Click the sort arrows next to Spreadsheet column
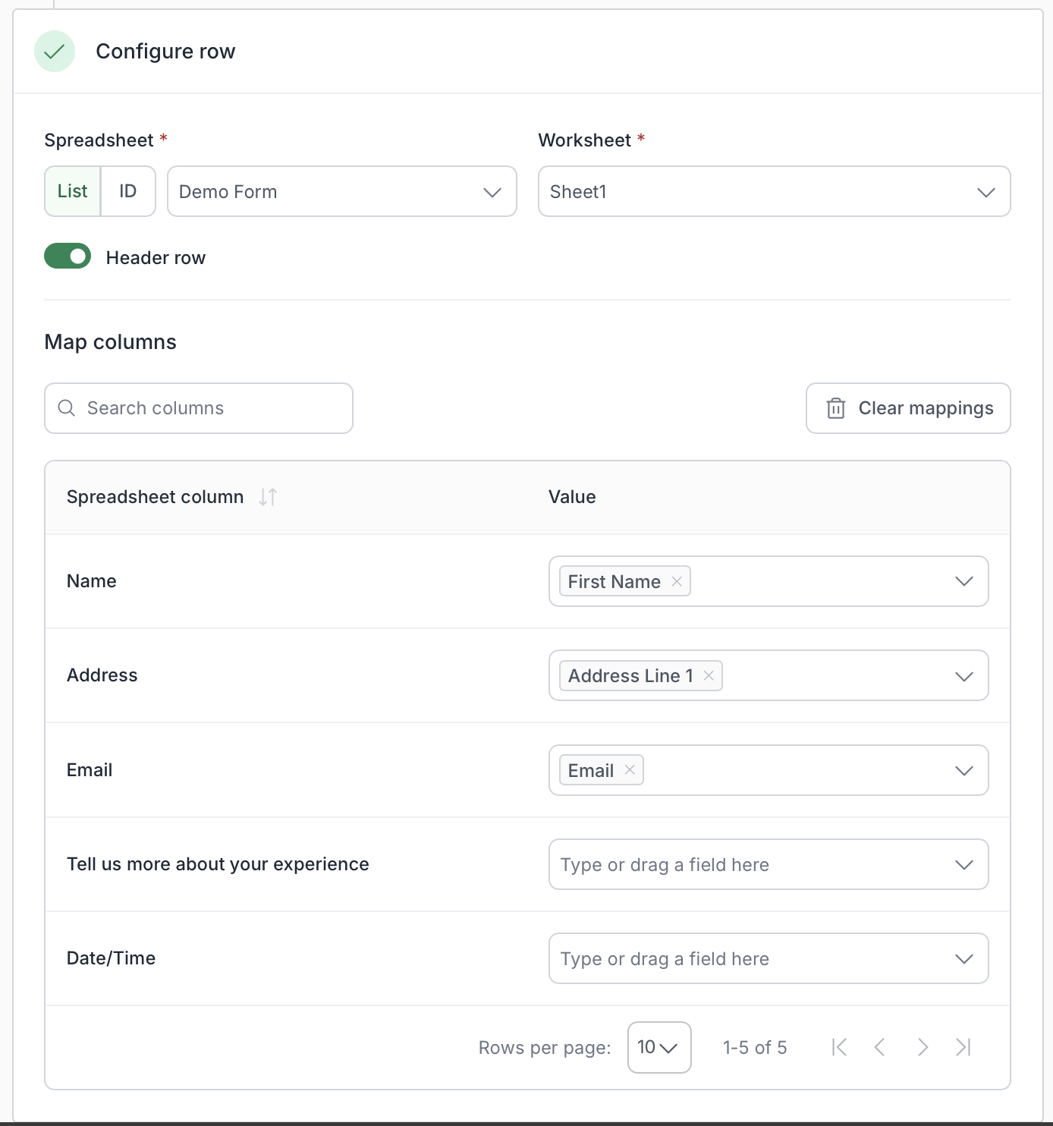Viewport: 1053px width, 1126px height. click(x=268, y=497)
